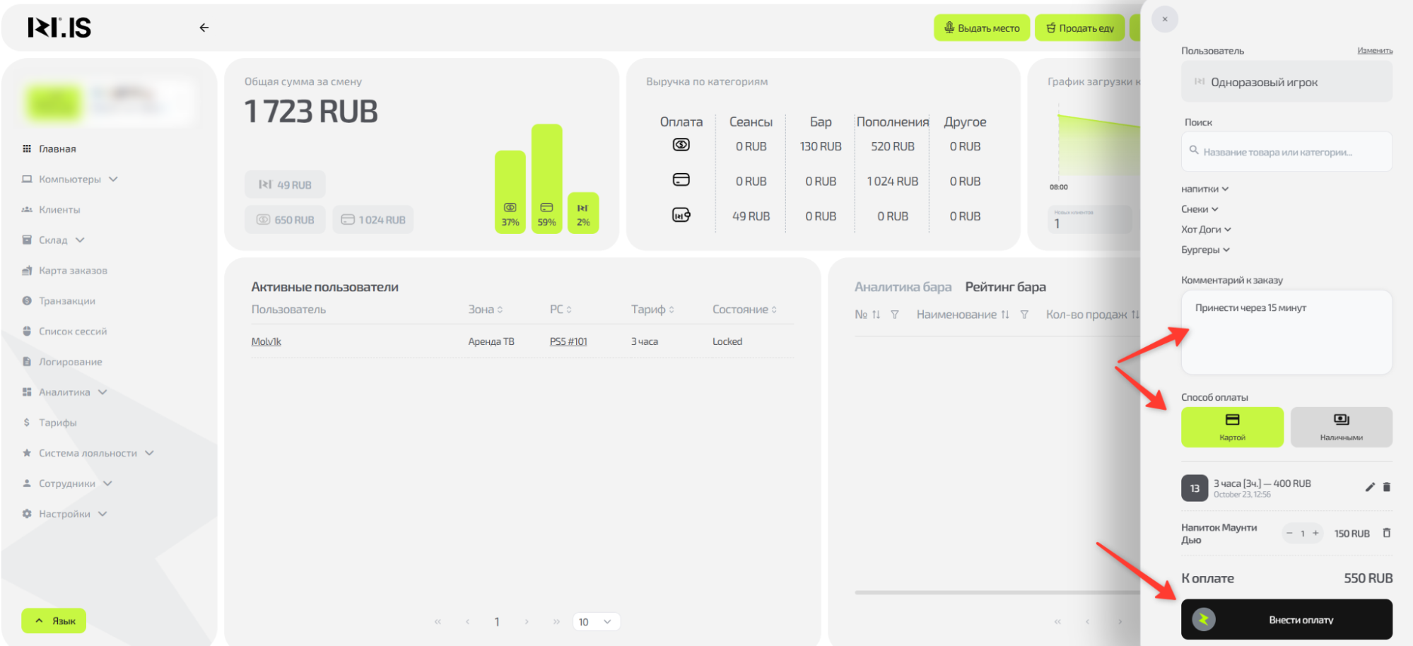This screenshot has height=646, width=1413.
Task: Remove Напиток Маунти Дью from order
Action: [1386, 533]
